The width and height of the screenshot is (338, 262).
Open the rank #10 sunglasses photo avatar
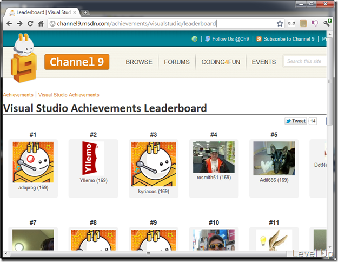coord(214,240)
